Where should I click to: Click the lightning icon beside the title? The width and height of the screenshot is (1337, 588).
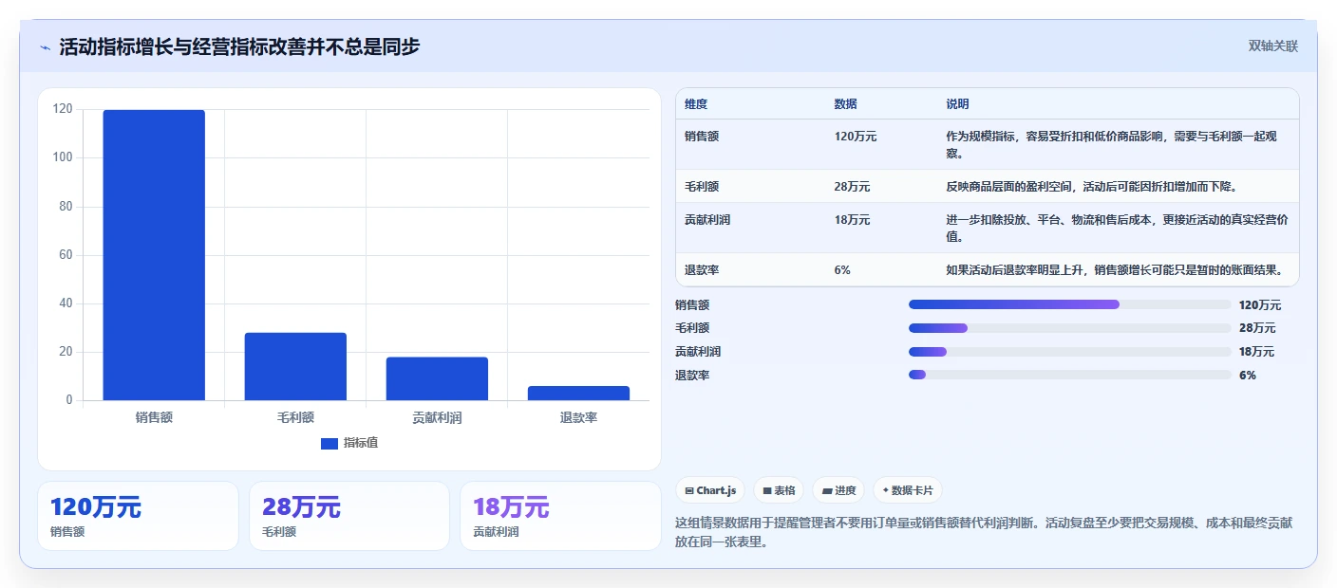[45, 47]
